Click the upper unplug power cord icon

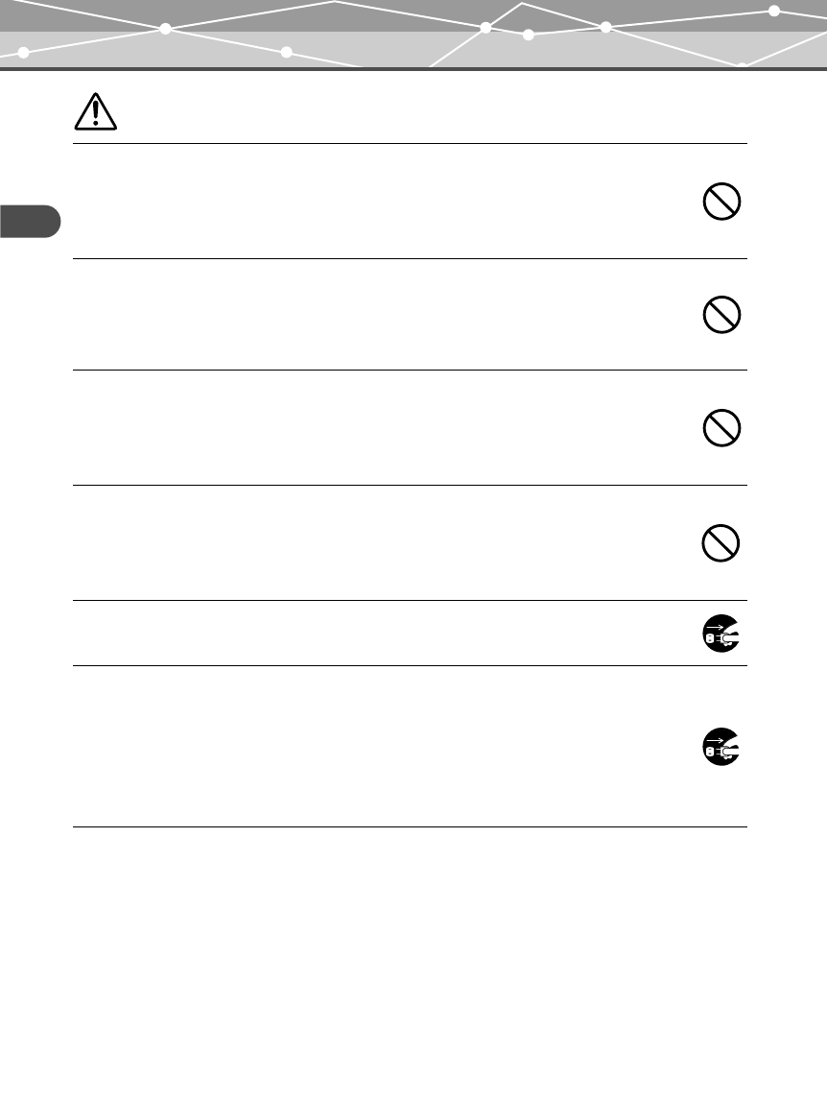721,634
